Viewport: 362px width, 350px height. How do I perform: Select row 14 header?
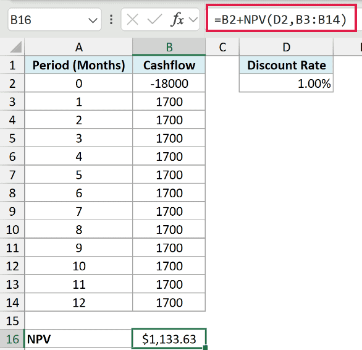pos(12,302)
